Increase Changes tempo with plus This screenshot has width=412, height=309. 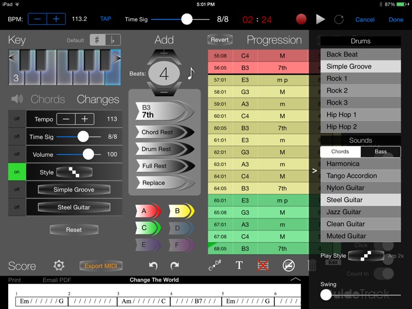click(x=85, y=119)
